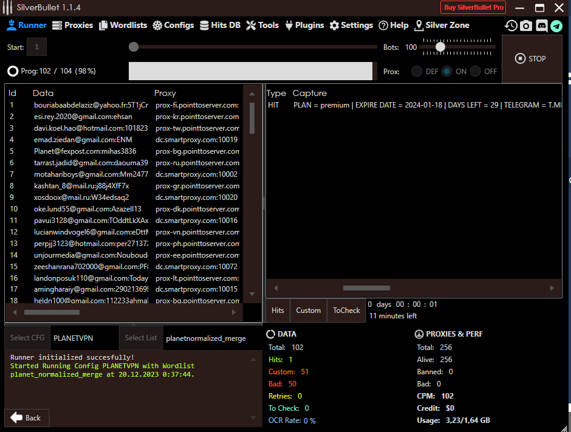Switch to the Custom results tab

[308, 310]
